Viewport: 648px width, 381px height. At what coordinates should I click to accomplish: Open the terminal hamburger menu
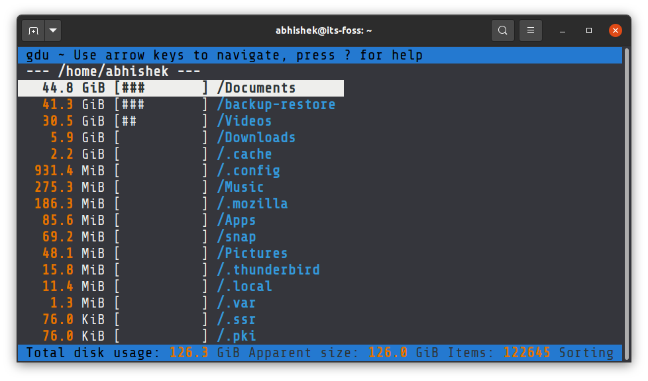click(x=530, y=30)
